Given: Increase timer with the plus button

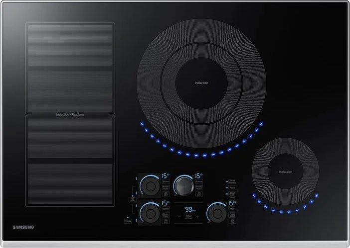Looking at the screenshot, I should [x=198, y=217].
